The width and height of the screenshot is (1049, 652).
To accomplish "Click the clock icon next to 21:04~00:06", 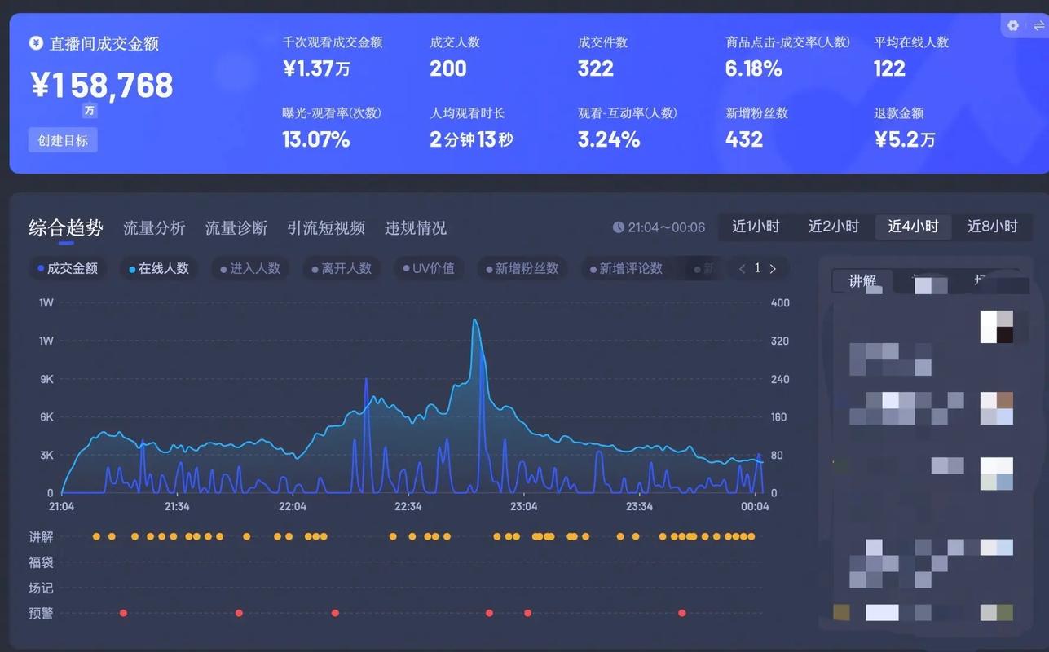I will tap(620, 227).
